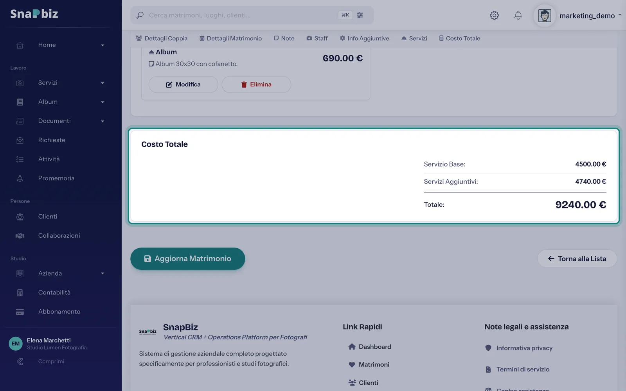Open Matrimoni link in footer
The image size is (626, 391).
pyautogui.click(x=369, y=364)
